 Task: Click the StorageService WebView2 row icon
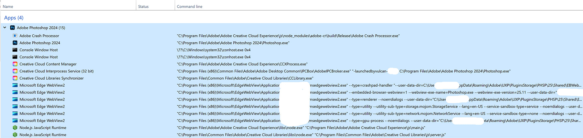tap(15, 106)
